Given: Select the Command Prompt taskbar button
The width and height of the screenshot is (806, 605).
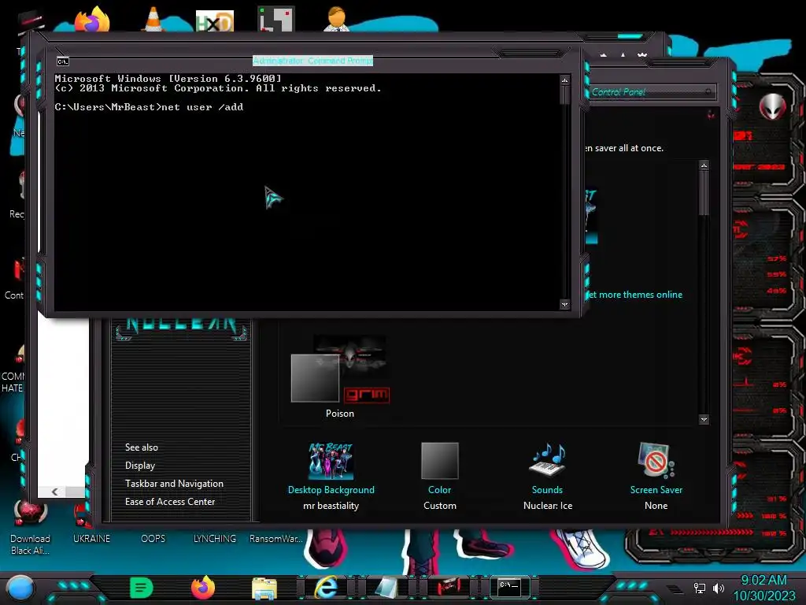Looking at the screenshot, I should click(509, 587).
